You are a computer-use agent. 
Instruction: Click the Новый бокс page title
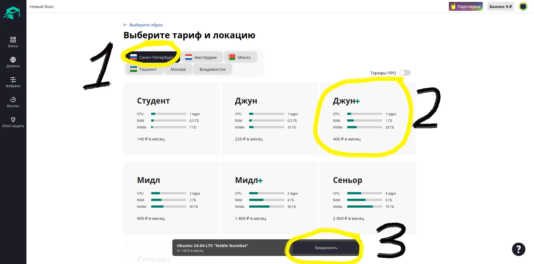pyautogui.click(x=42, y=6)
